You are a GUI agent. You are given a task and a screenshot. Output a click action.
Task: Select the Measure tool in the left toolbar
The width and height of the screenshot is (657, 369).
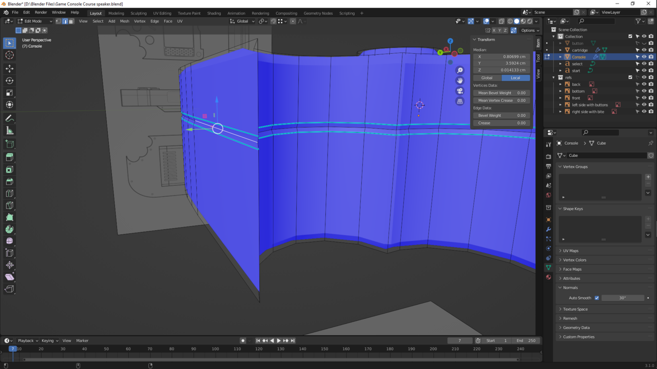pos(9,131)
